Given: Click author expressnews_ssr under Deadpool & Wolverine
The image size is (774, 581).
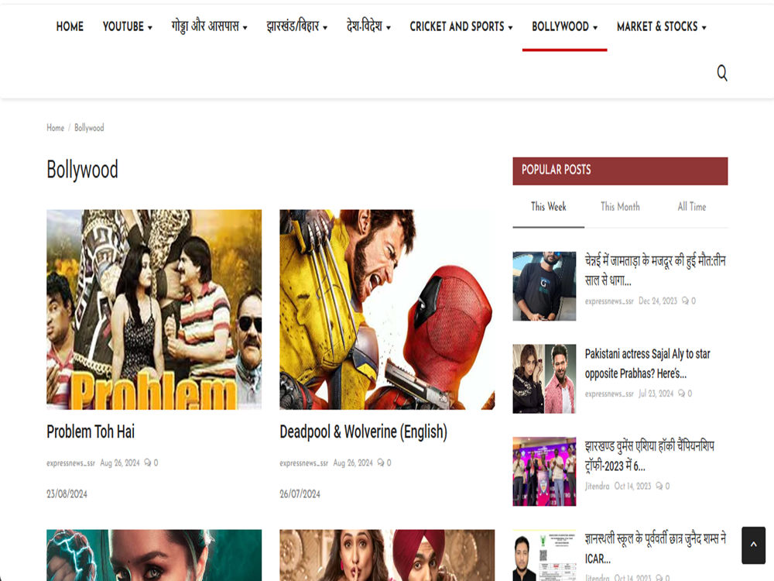Looking at the screenshot, I should 303,463.
